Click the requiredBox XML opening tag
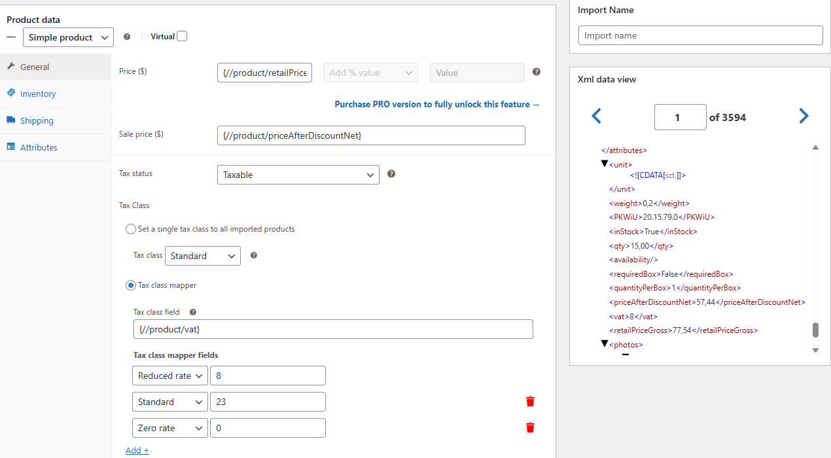The width and height of the screenshot is (831, 458). click(635, 274)
